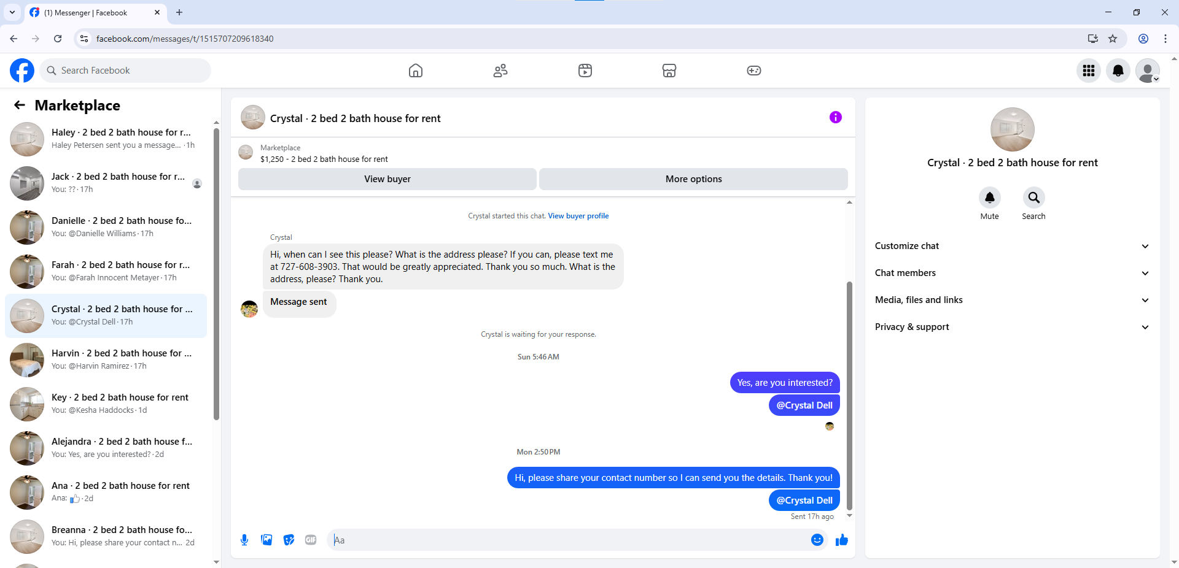Focus the message input Aa box
The height and width of the screenshot is (568, 1179).
click(571, 540)
